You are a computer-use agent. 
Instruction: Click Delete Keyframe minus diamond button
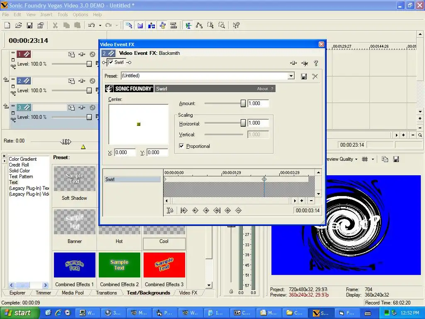click(x=238, y=211)
